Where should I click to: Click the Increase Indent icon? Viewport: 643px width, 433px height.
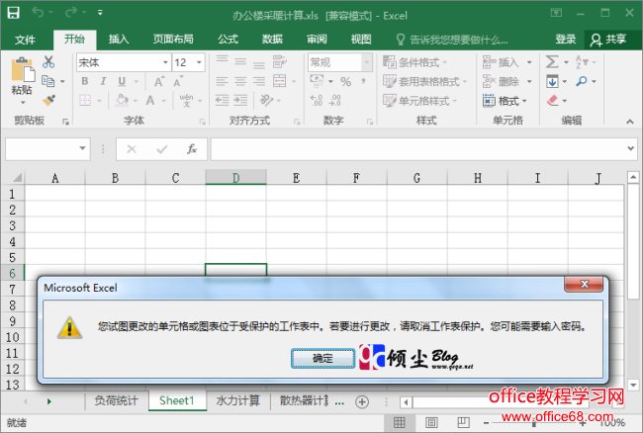point(240,100)
